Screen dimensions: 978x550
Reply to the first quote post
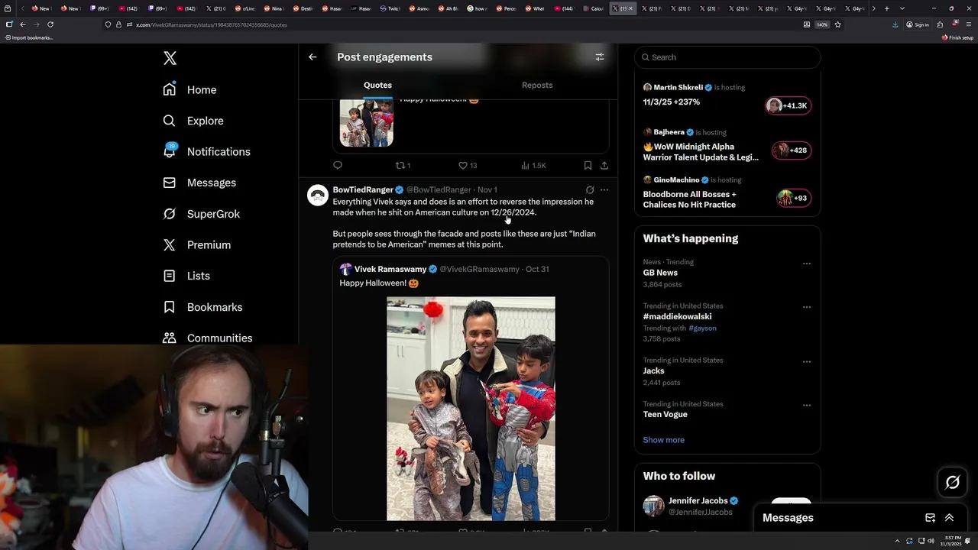pyautogui.click(x=338, y=165)
